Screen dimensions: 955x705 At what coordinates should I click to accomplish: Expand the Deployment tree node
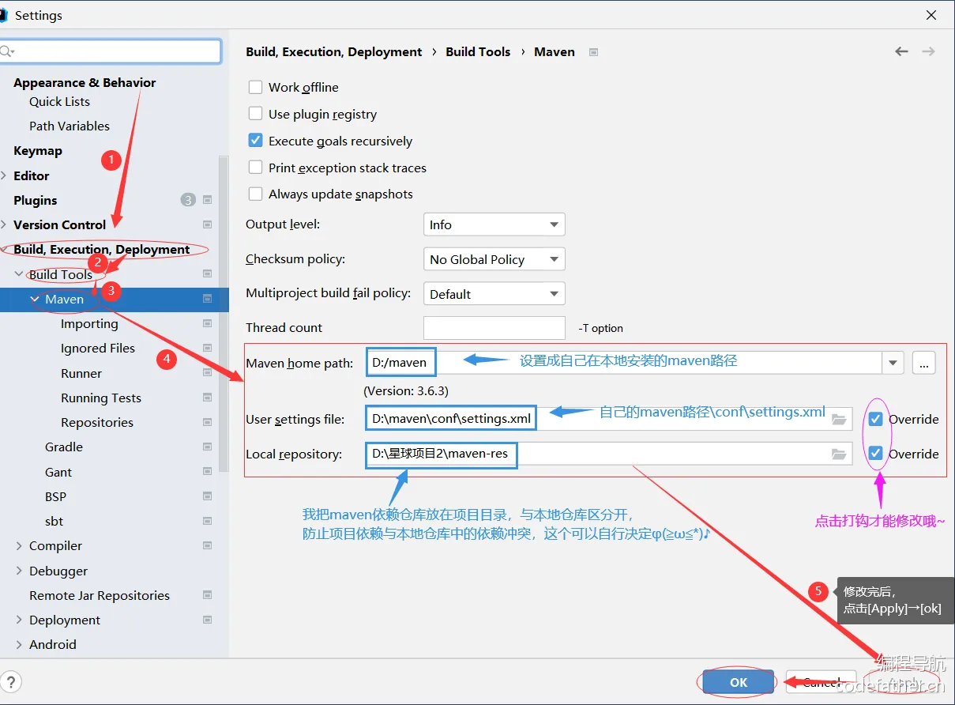[20, 620]
